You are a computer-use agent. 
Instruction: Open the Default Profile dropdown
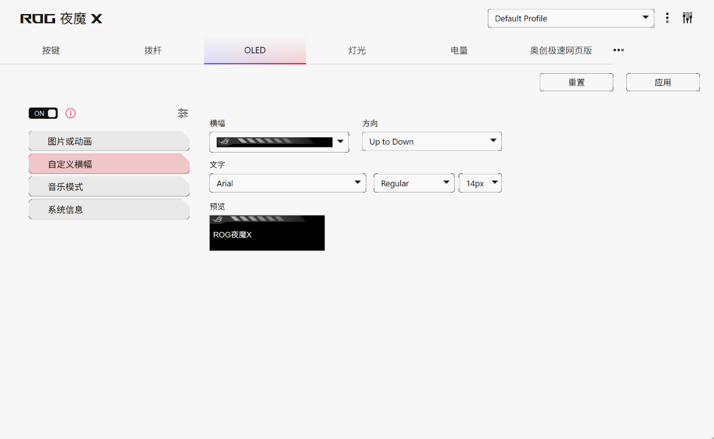(571, 19)
